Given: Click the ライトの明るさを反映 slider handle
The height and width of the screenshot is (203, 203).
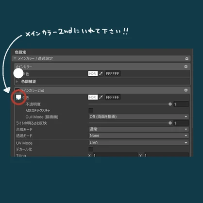Looking at the screenshot, I should pyautogui.click(x=170, y=123).
